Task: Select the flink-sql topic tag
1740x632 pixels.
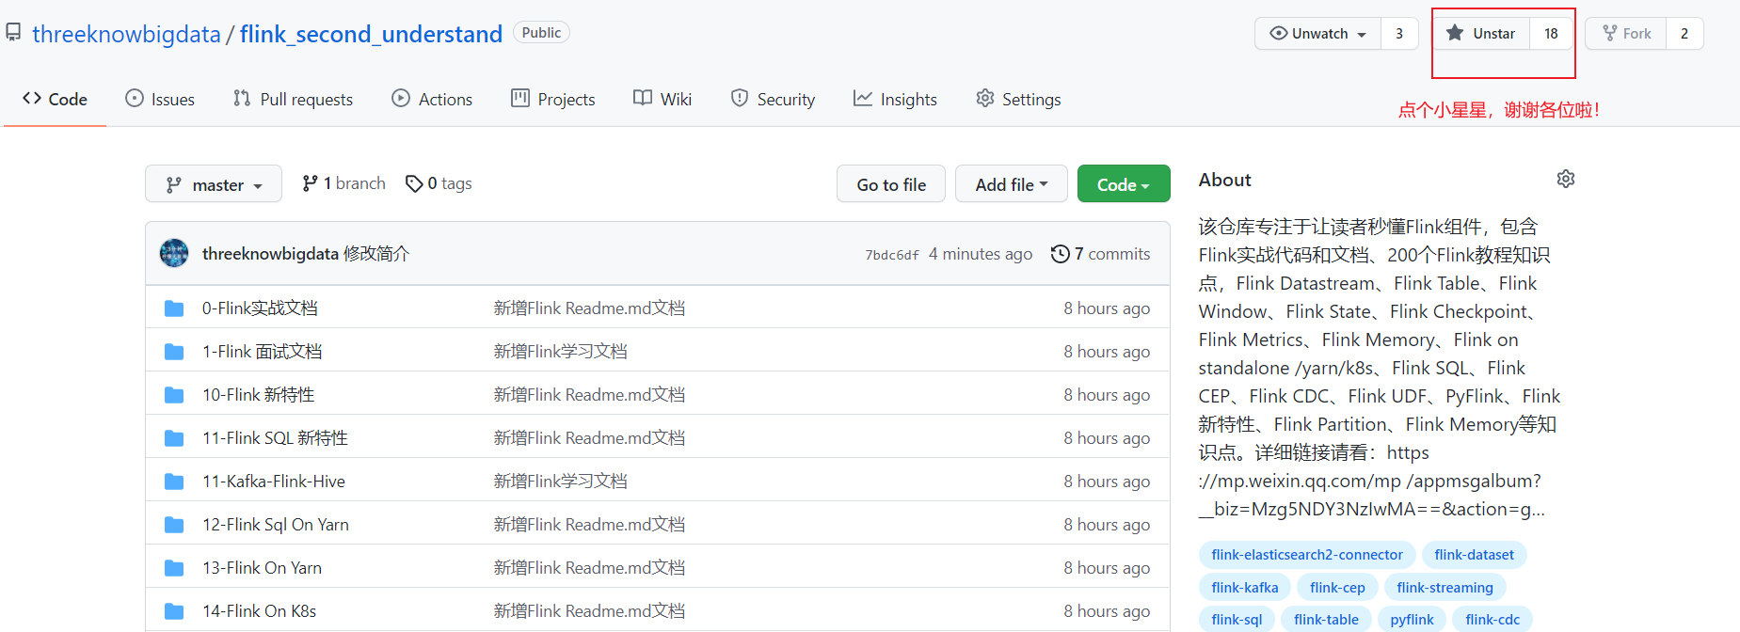Action: click(x=1237, y=619)
